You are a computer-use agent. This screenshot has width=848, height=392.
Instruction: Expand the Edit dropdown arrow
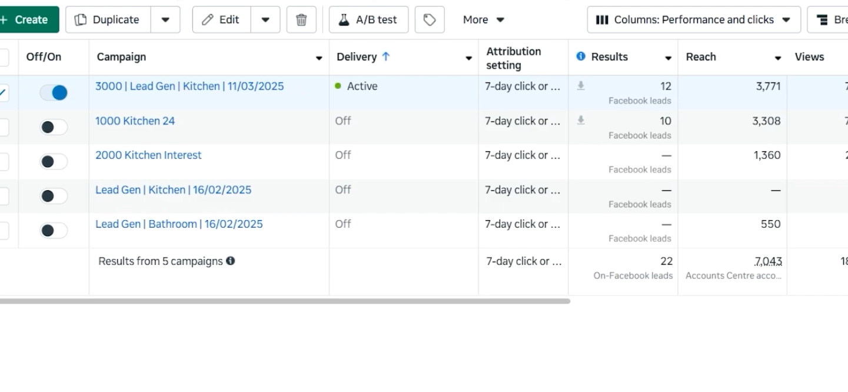click(265, 19)
